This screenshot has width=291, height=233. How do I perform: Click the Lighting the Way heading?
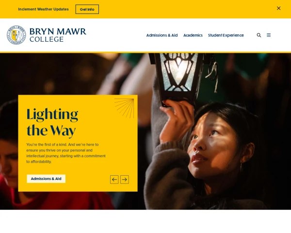[52, 122]
